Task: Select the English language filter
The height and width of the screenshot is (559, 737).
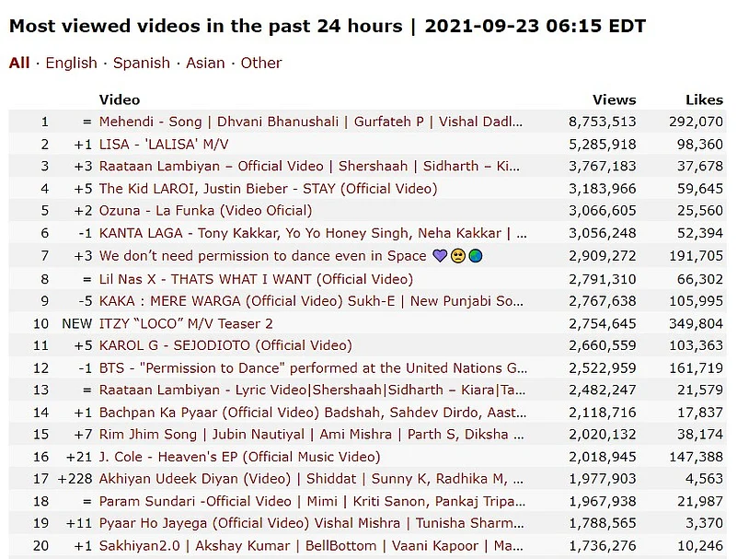Action: point(71,63)
